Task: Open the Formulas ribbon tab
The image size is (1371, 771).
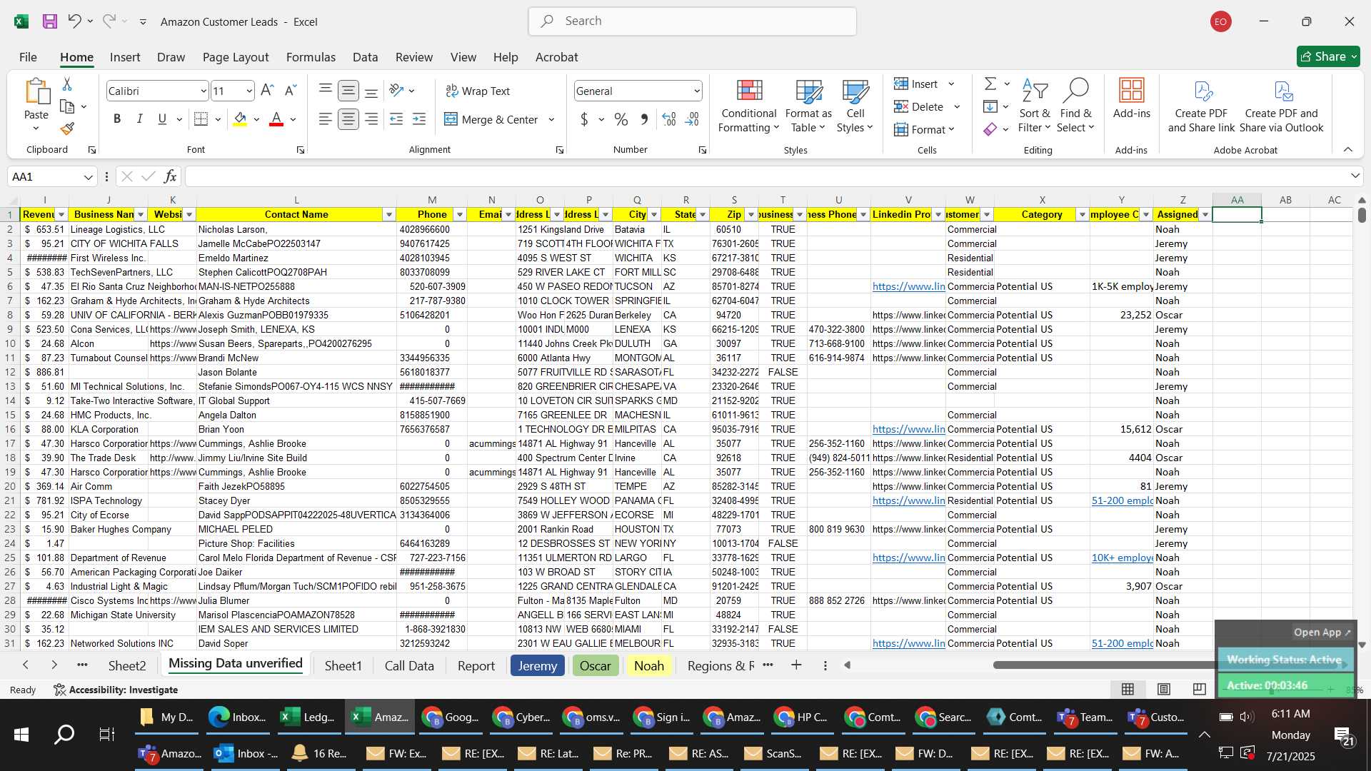Action: (x=311, y=57)
